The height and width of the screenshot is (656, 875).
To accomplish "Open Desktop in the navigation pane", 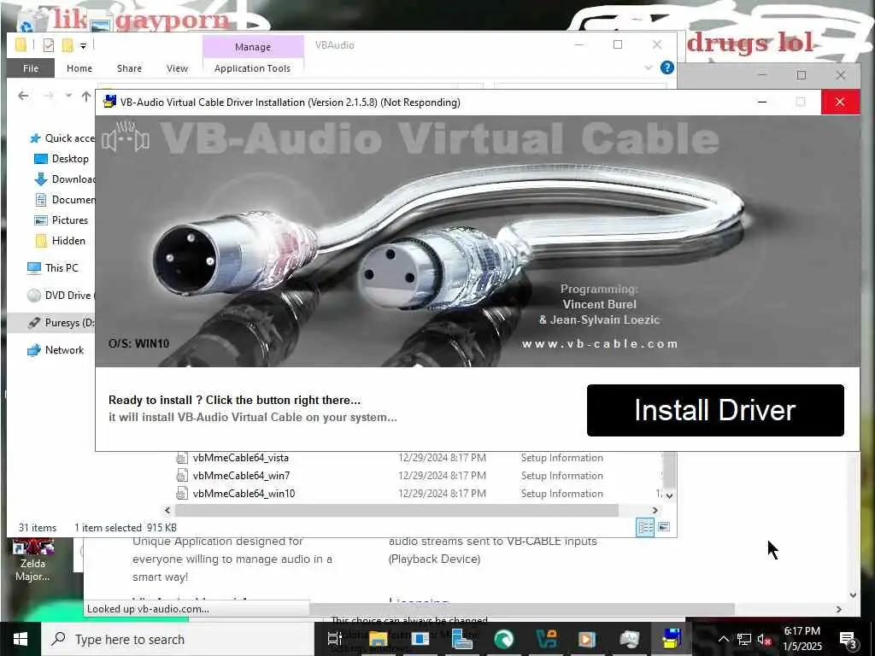I will tap(62, 159).
